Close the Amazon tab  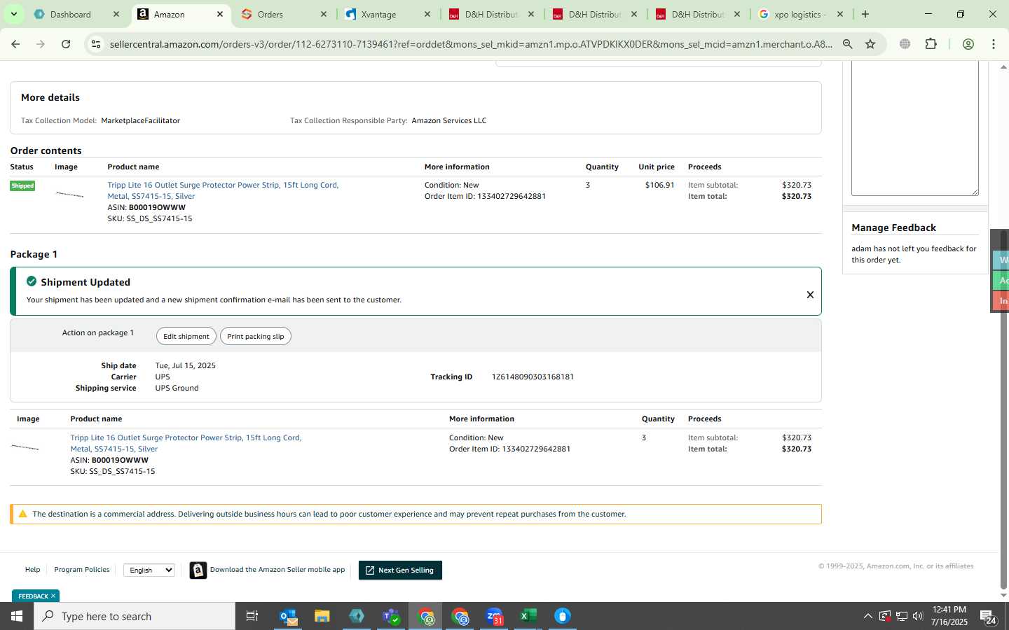click(x=220, y=14)
